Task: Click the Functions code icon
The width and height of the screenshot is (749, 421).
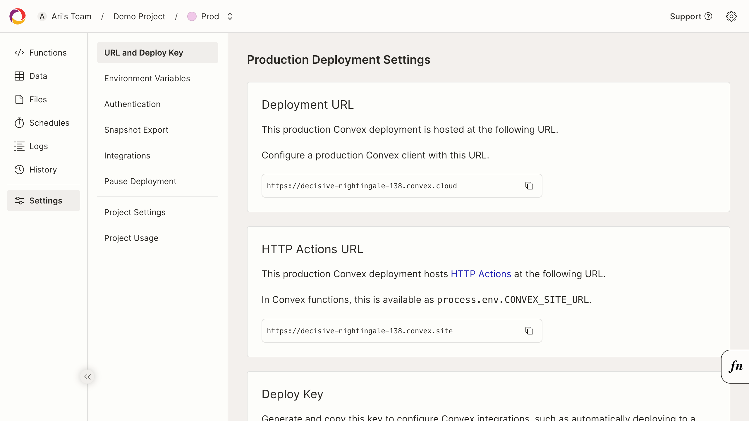Action: click(19, 53)
